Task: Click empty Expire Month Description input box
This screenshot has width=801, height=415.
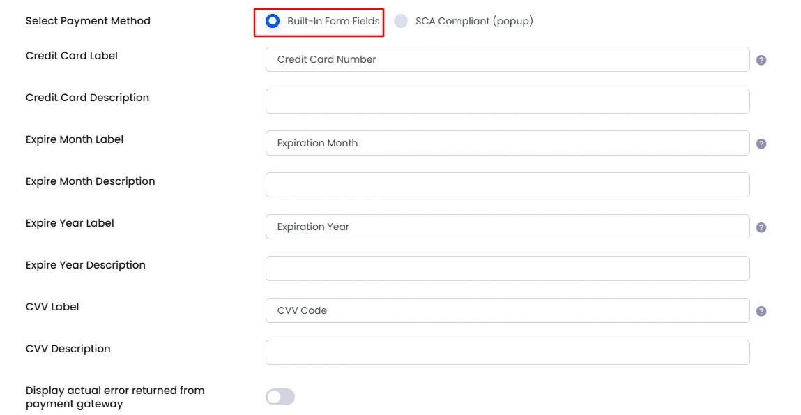Action: 508,185
